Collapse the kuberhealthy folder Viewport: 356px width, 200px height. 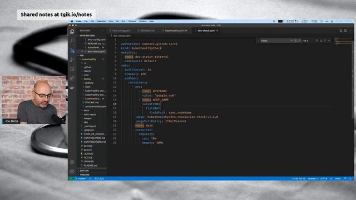click(89, 59)
